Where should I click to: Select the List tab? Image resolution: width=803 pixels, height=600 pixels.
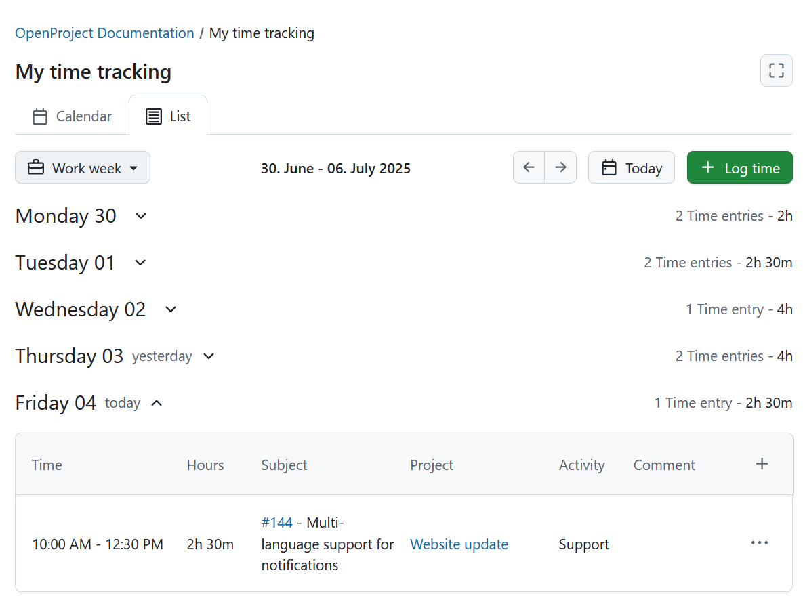168,116
